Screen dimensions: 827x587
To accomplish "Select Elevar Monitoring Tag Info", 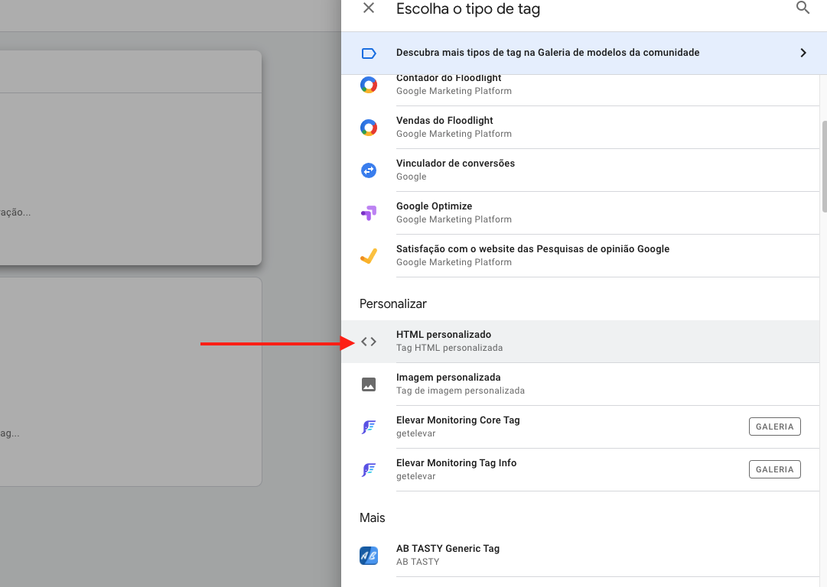I will tap(580, 469).
